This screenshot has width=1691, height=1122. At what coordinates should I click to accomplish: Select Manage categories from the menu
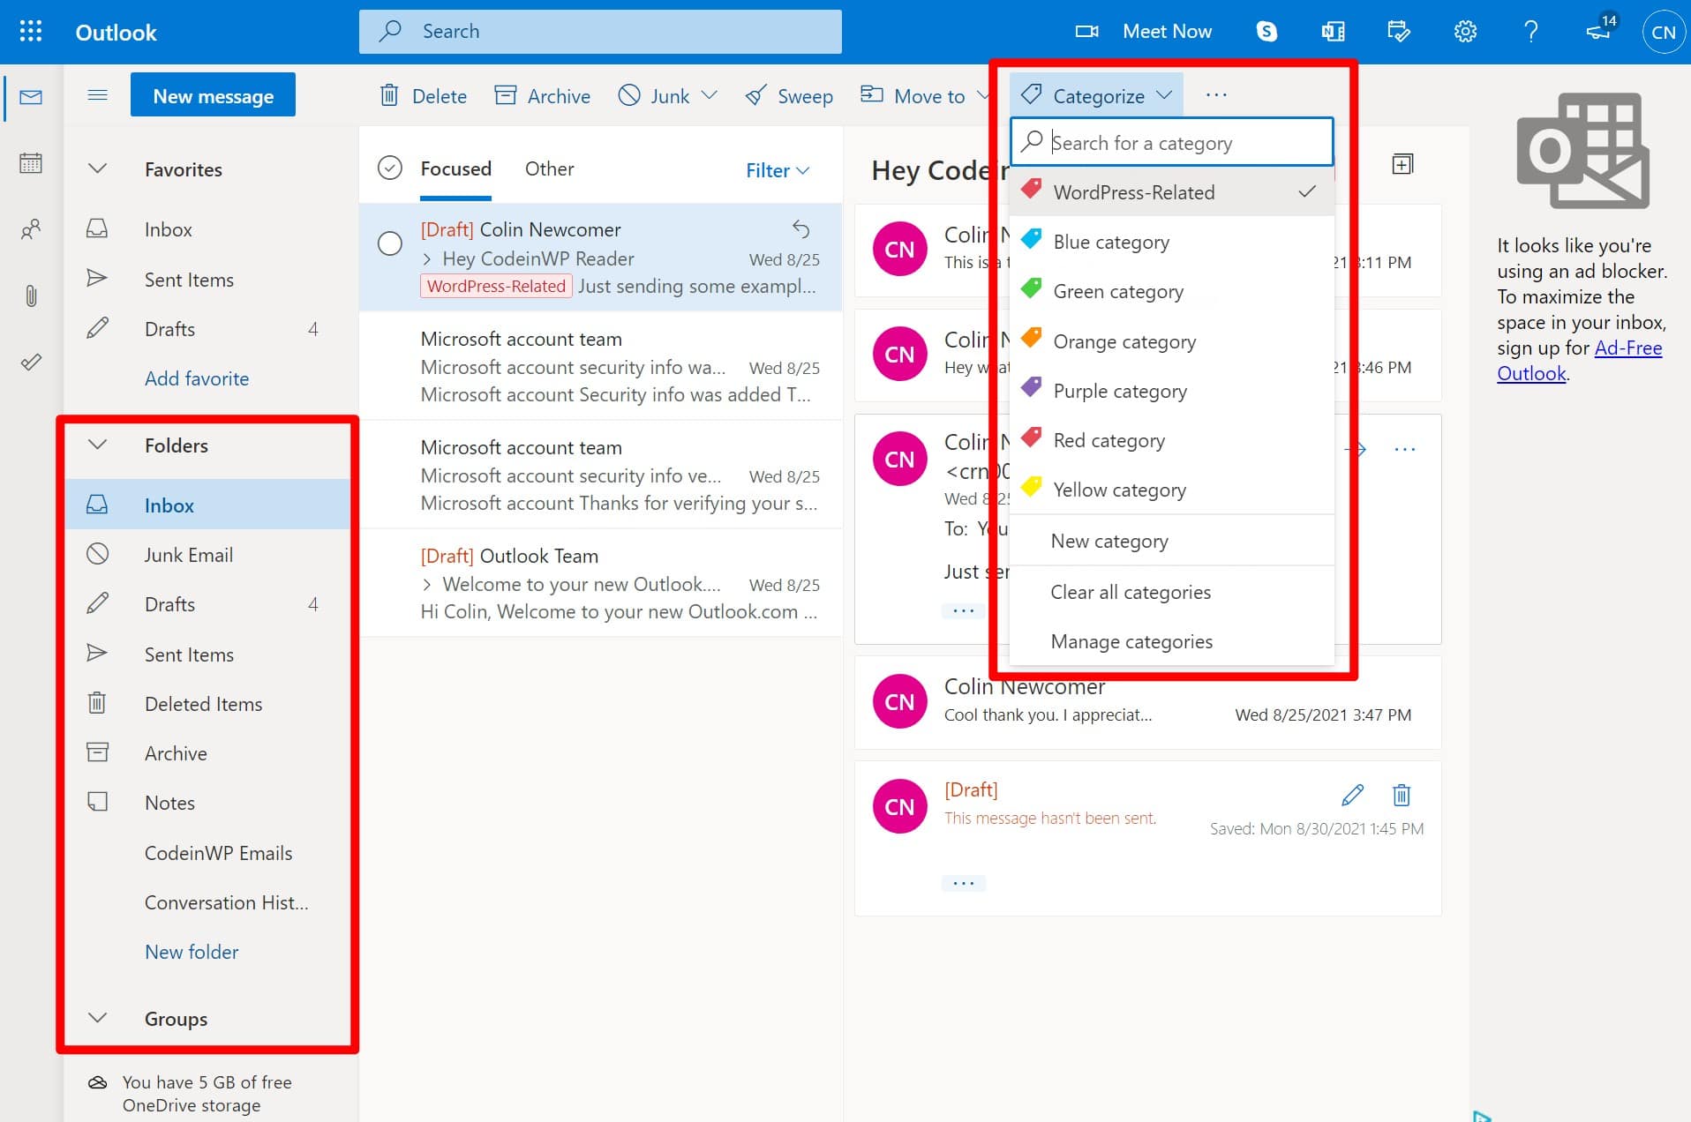pyautogui.click(x=1131, y=641)
